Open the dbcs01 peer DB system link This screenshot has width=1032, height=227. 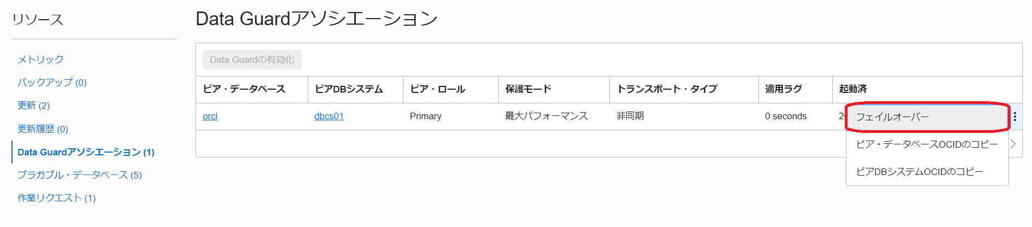328,116
